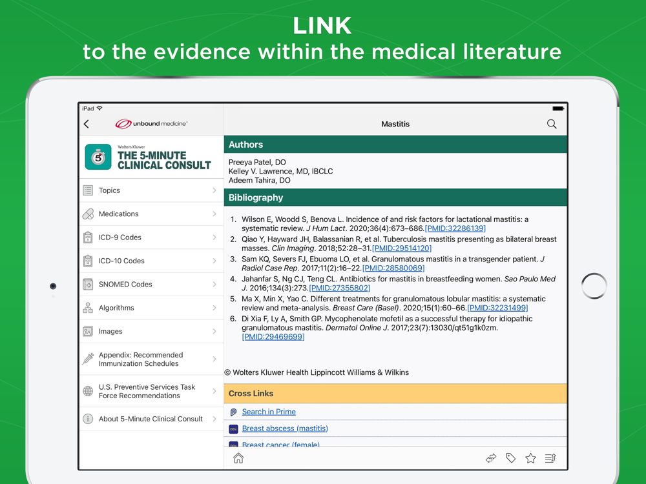
Task: Follow the Search in Prime link
Action: (x=269, y=412)
